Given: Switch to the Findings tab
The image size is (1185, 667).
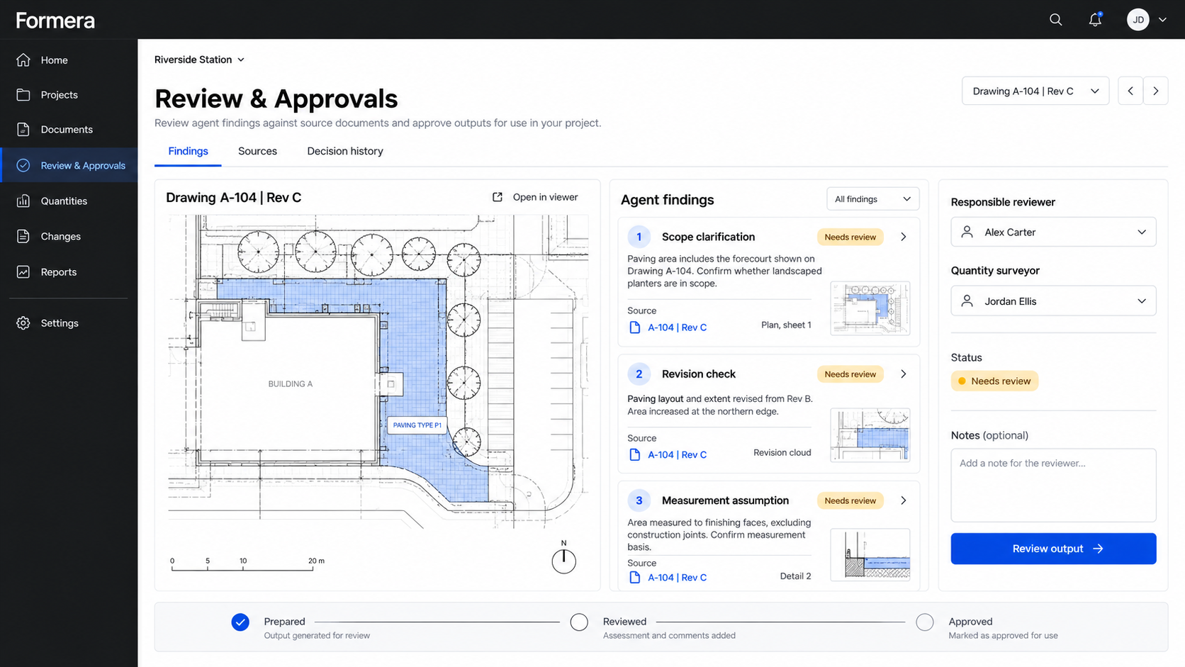Looking at the screenshot, I should [188, 151].
